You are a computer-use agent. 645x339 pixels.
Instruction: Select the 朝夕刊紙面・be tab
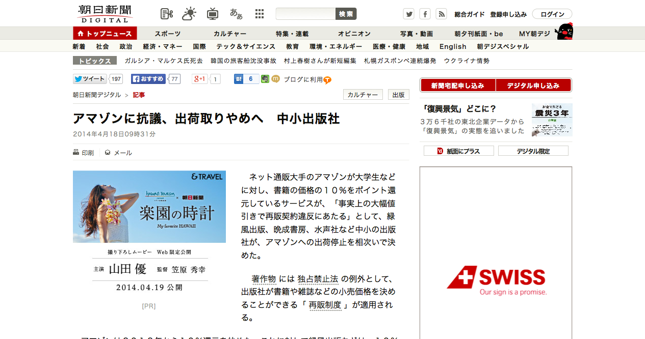[479, 34]
